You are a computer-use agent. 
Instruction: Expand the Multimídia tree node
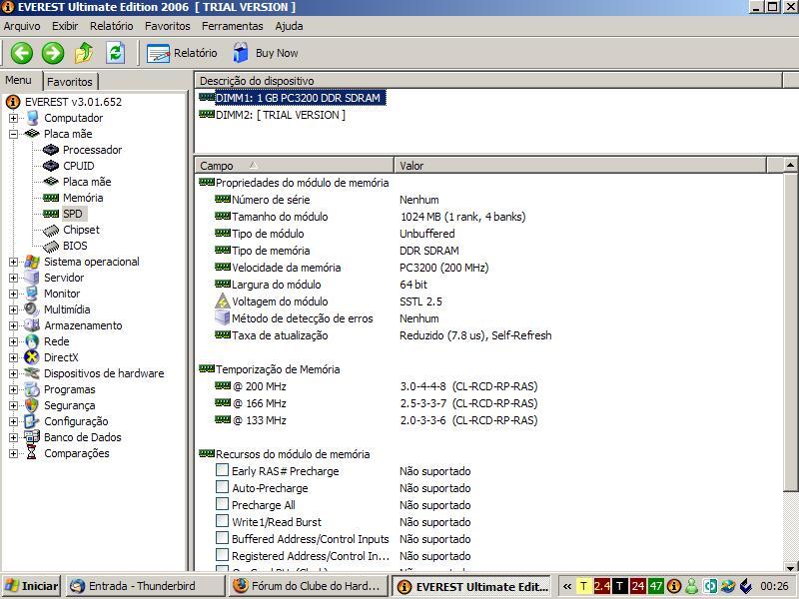[x=13, y=309]
